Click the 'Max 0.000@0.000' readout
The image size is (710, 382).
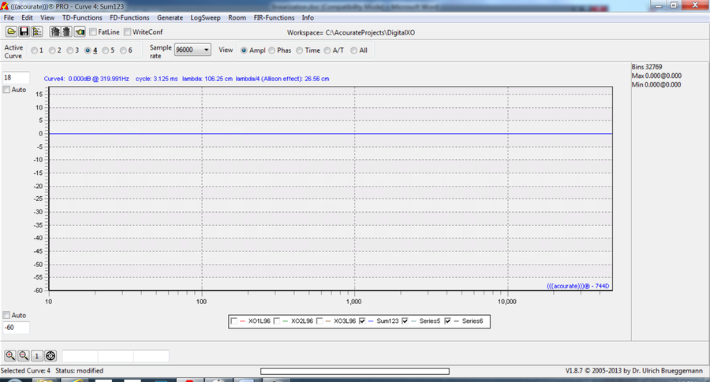[x=656, y=76]
